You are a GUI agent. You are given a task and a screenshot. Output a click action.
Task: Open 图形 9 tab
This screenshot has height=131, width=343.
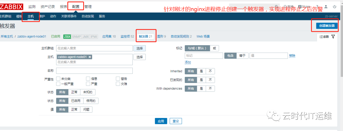coord(162,37)
